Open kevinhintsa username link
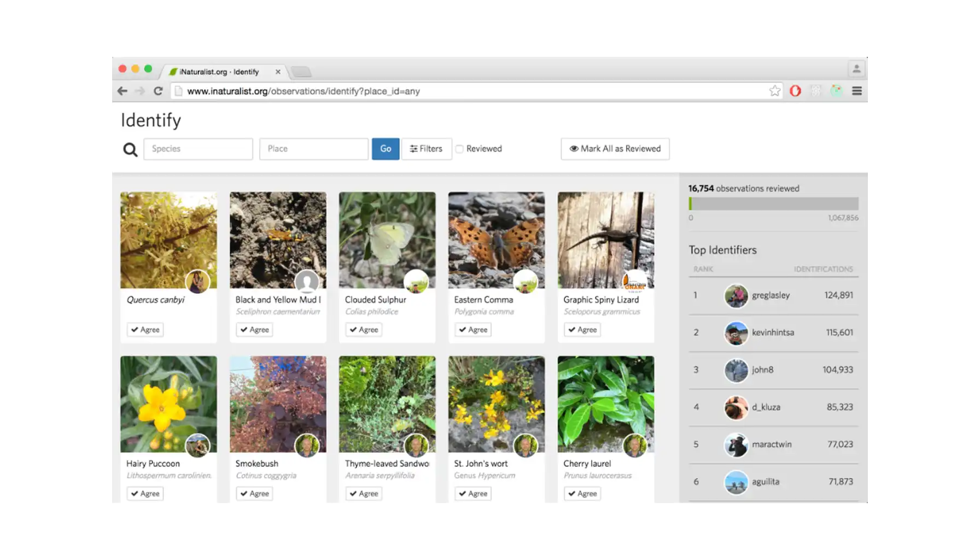 [773, 332]
